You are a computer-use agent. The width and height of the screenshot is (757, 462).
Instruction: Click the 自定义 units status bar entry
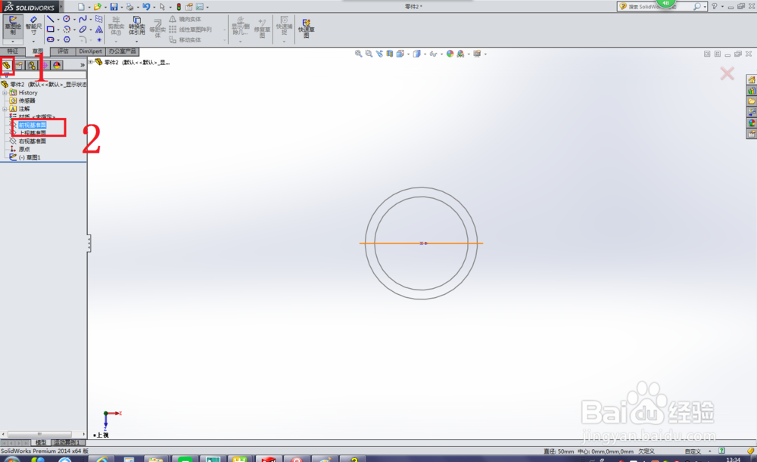pos(693,451)
